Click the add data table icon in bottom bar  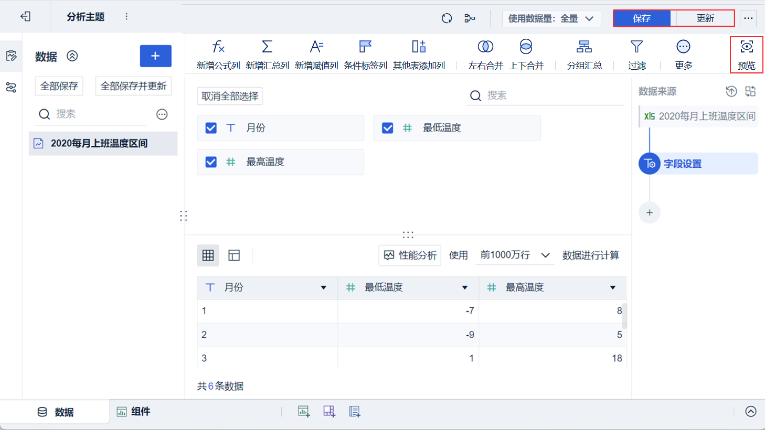point(355,412)
